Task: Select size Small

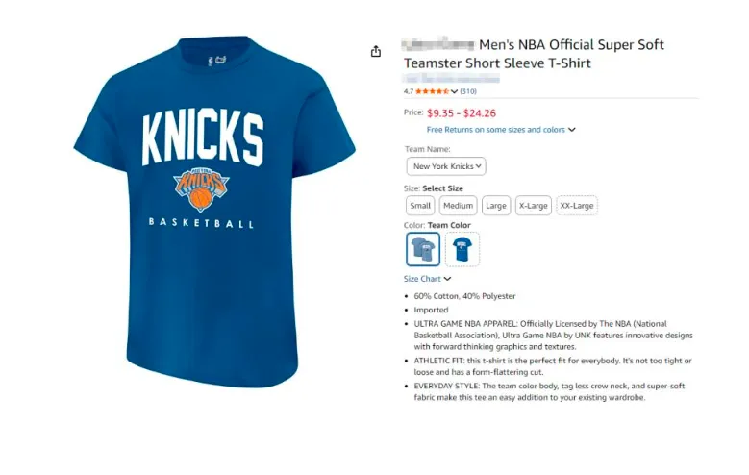Action: point(420,206)
